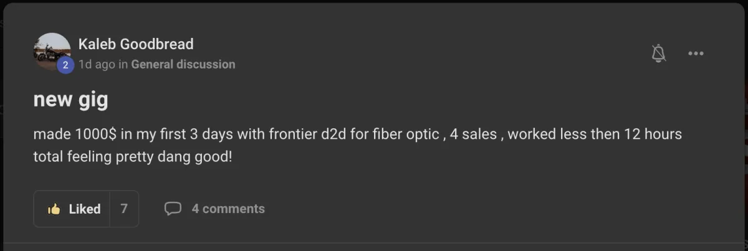Open the three-dot post options menu
The width and height of the screenshot is (748, 251).
click(696, 54)
